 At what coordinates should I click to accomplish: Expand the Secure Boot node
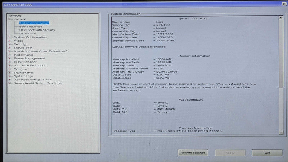[x=9, y=48]
